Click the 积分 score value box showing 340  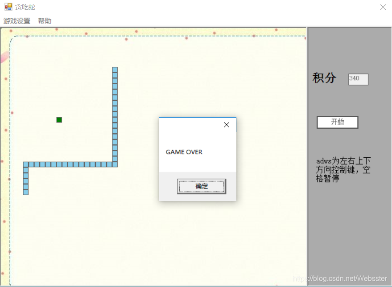358,79
